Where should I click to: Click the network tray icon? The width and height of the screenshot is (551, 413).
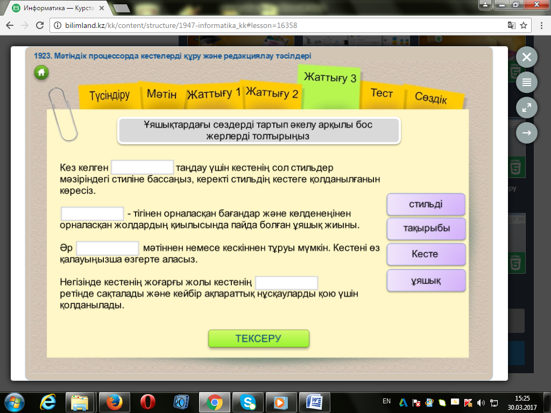click(x=494, y=403)
